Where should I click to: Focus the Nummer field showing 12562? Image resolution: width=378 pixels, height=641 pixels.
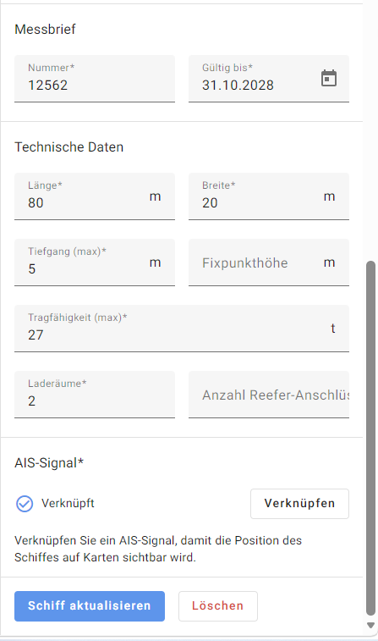click(x=95, y=79)
